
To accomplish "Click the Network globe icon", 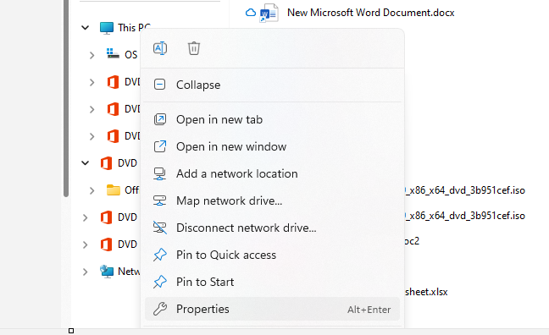I will click(x=107, y=271).
